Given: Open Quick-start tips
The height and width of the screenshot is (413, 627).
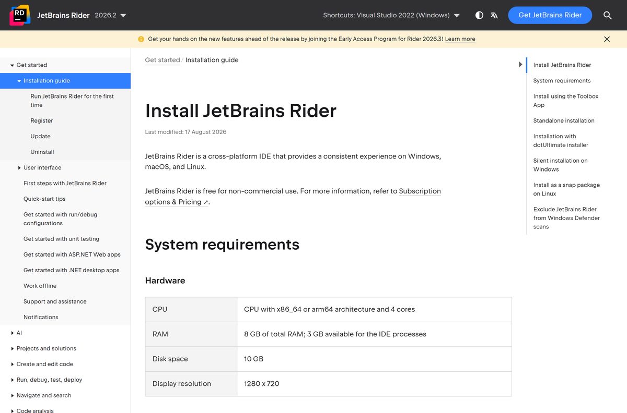Looking at the screenshot, I should click(44, 199).
